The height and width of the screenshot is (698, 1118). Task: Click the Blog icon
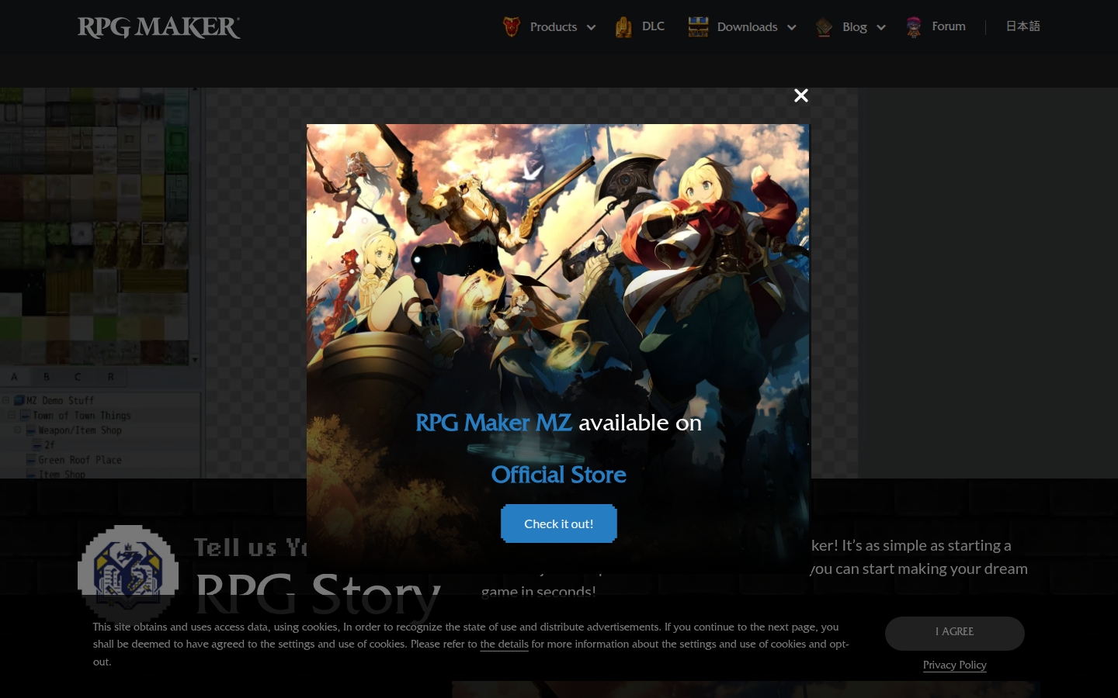click(x=825, y=28)
